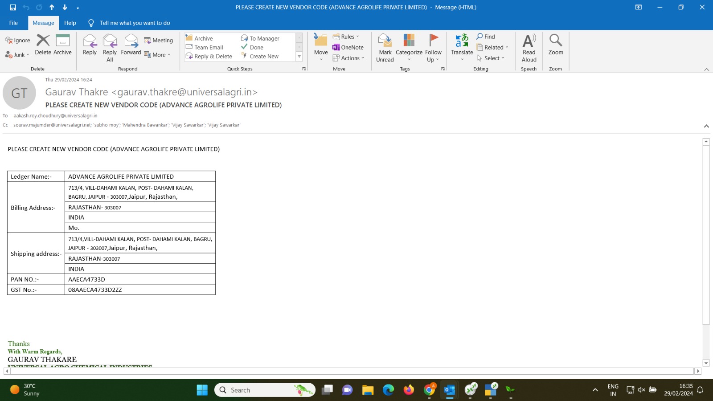This screenshot has height=401, width=713.
Task: Expand the Rules dropdown
Action: (346, 37)
